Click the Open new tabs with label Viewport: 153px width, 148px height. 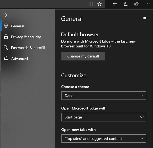pos(79,130)
